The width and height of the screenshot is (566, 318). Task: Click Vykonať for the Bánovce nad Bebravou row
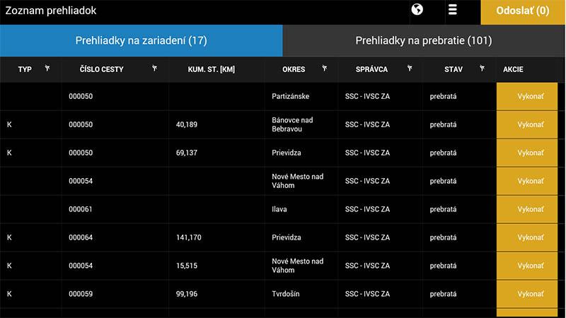(x=527, y=124)
